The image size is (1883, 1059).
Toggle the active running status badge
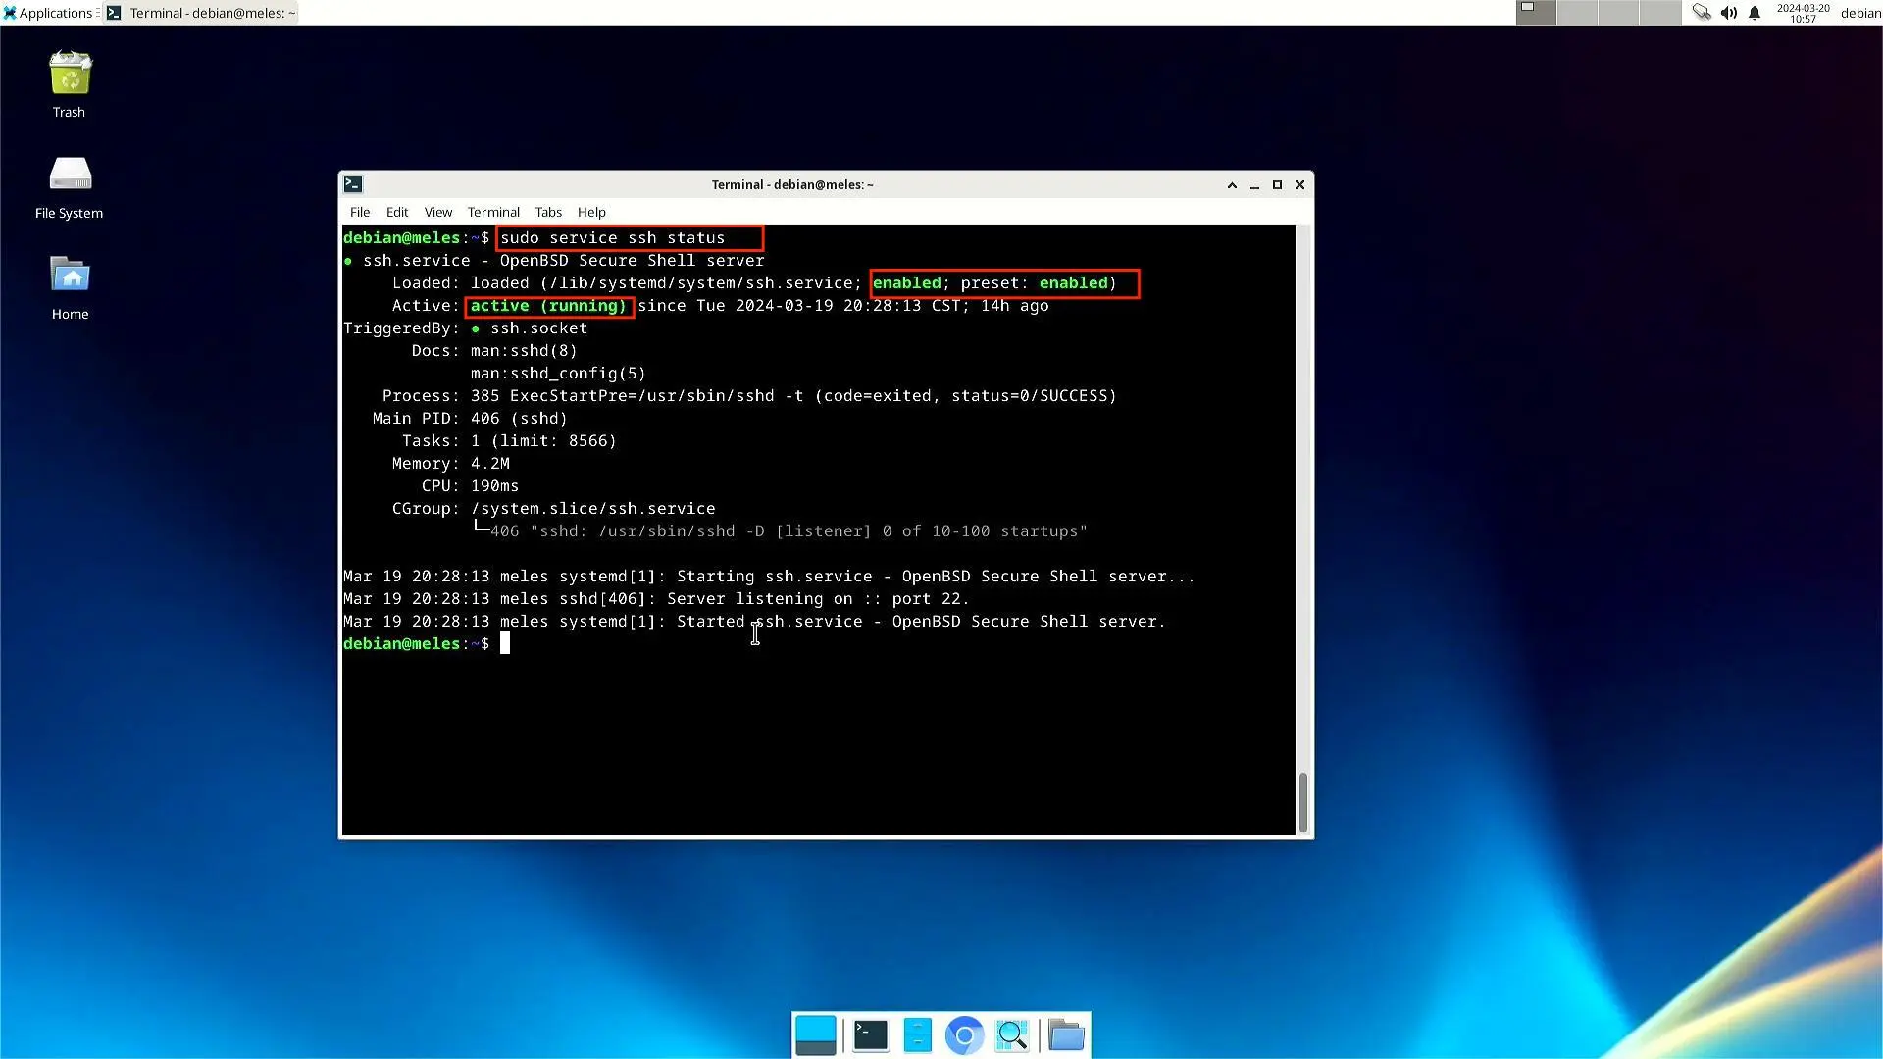click(547, 305)
